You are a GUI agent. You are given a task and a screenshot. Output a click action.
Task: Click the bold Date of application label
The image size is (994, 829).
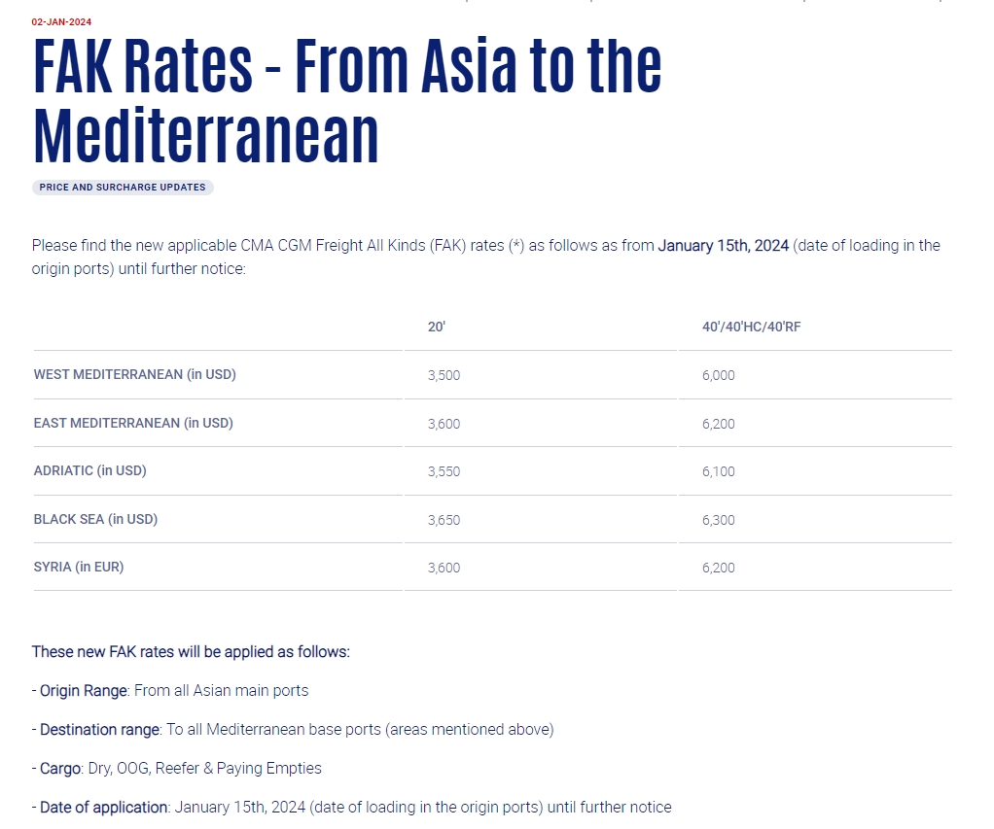coord(103,807)
